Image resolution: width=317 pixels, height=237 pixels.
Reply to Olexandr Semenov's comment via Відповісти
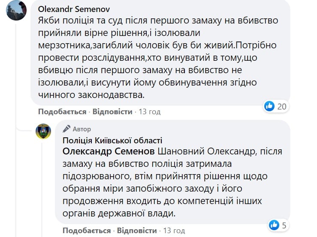point(112,112)
